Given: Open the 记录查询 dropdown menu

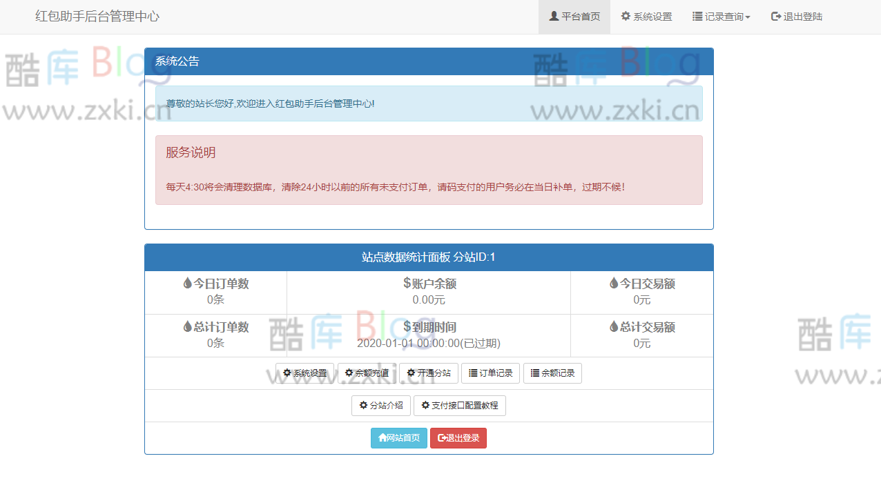Looking at the screenshot, I should pyautogui.click(x=721, y=16).
